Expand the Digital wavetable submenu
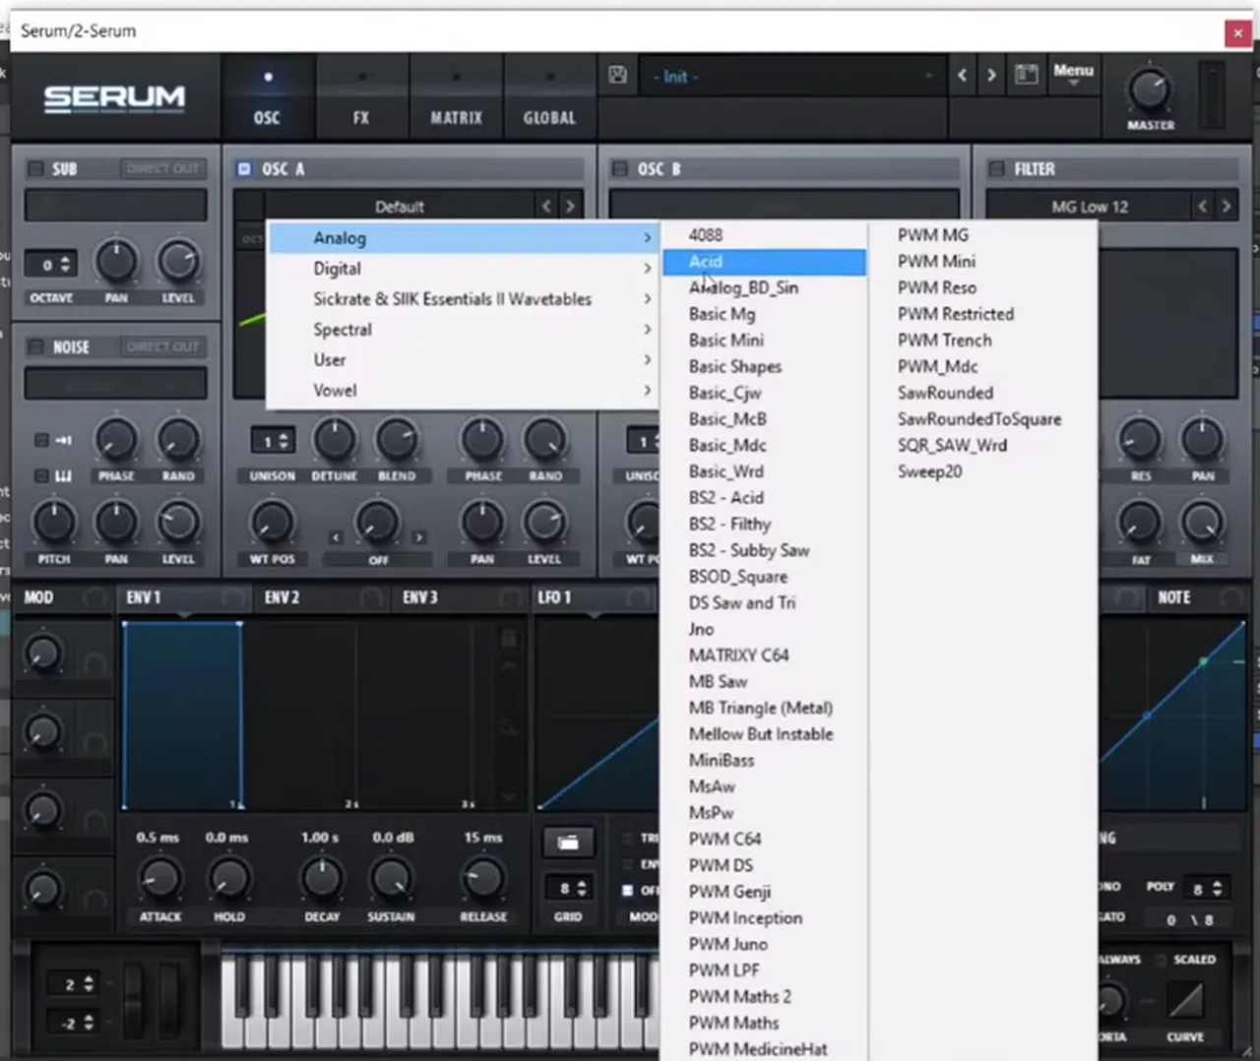The image size is (1260, 1061). point(463,269)
